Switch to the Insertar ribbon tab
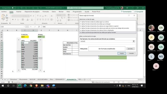 pyautogui.click(x=19, y=11)
